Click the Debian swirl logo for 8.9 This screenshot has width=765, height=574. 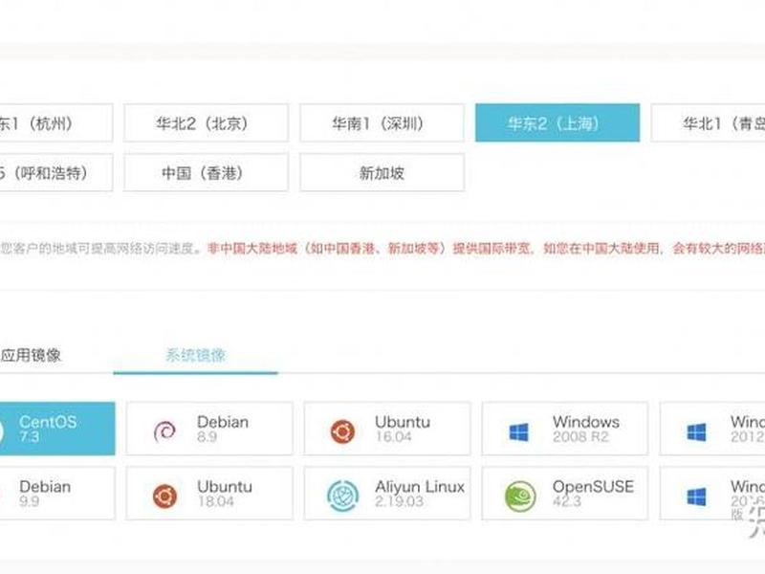coord(164,431)
